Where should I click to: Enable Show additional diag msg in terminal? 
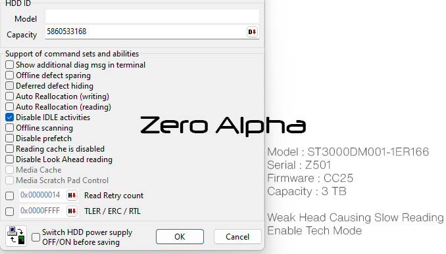coord(9,65)
